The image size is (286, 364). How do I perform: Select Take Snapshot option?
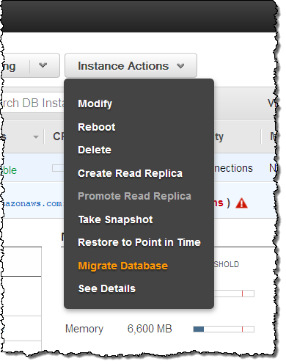tap(115, 219)
